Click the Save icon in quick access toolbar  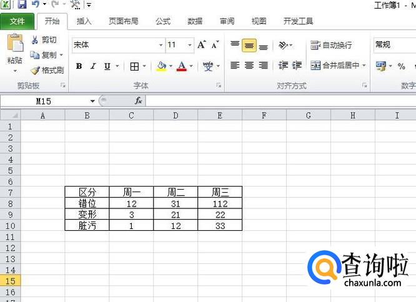point(22,5)
